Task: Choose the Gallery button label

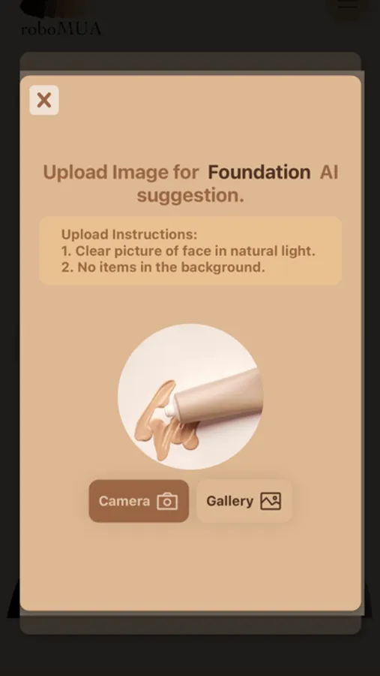Action: [229, 501]
